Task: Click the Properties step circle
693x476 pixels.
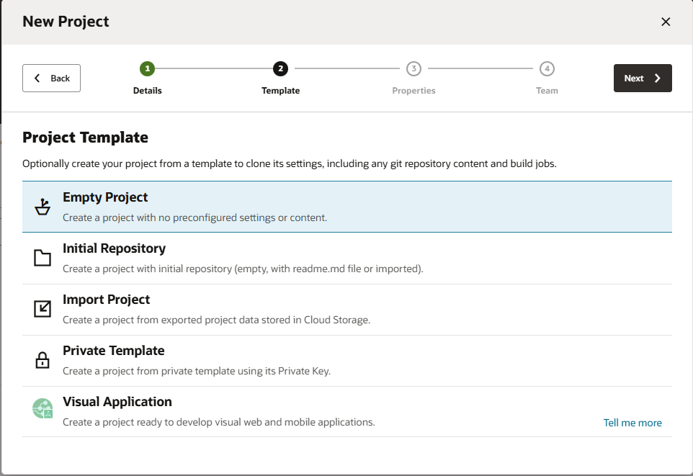Action: click(x=413, y=68)
